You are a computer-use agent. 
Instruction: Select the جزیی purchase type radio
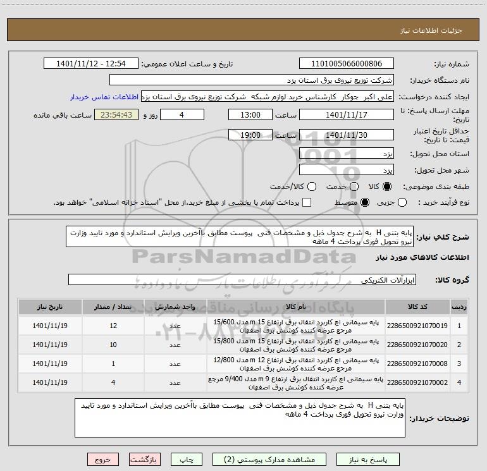click(x=402, y=202)
